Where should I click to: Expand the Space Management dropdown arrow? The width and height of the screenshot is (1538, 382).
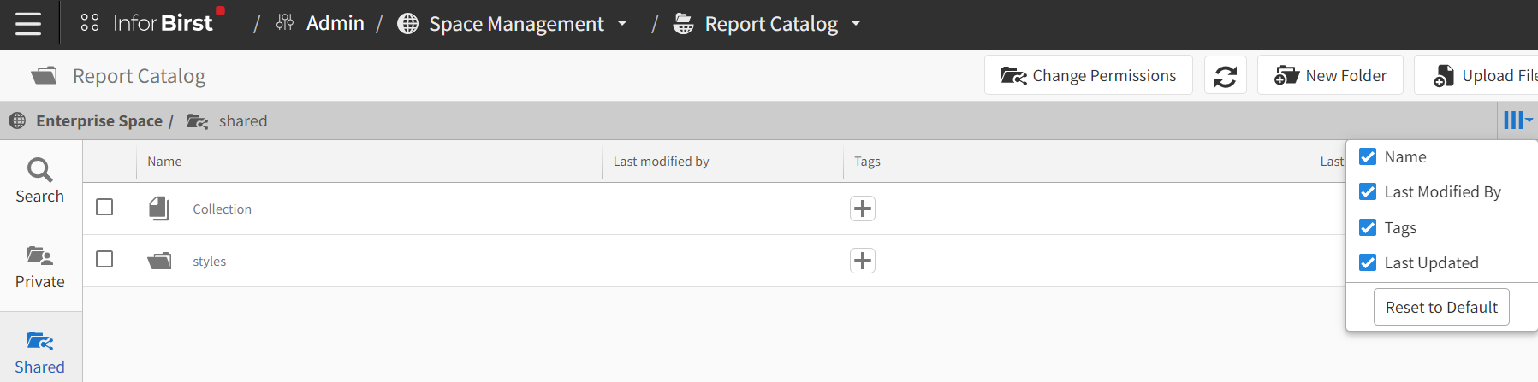tap(622, 24)
